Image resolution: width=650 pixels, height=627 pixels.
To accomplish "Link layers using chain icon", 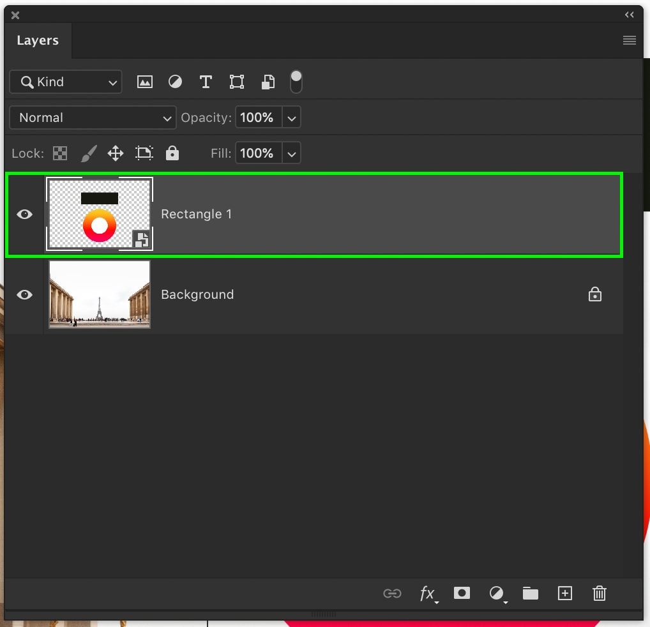I will [392, 593].
